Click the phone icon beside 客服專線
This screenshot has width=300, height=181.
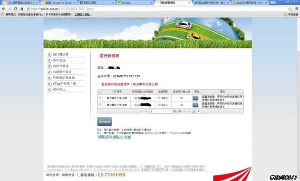pyautogui.click(x=78, y=175)
